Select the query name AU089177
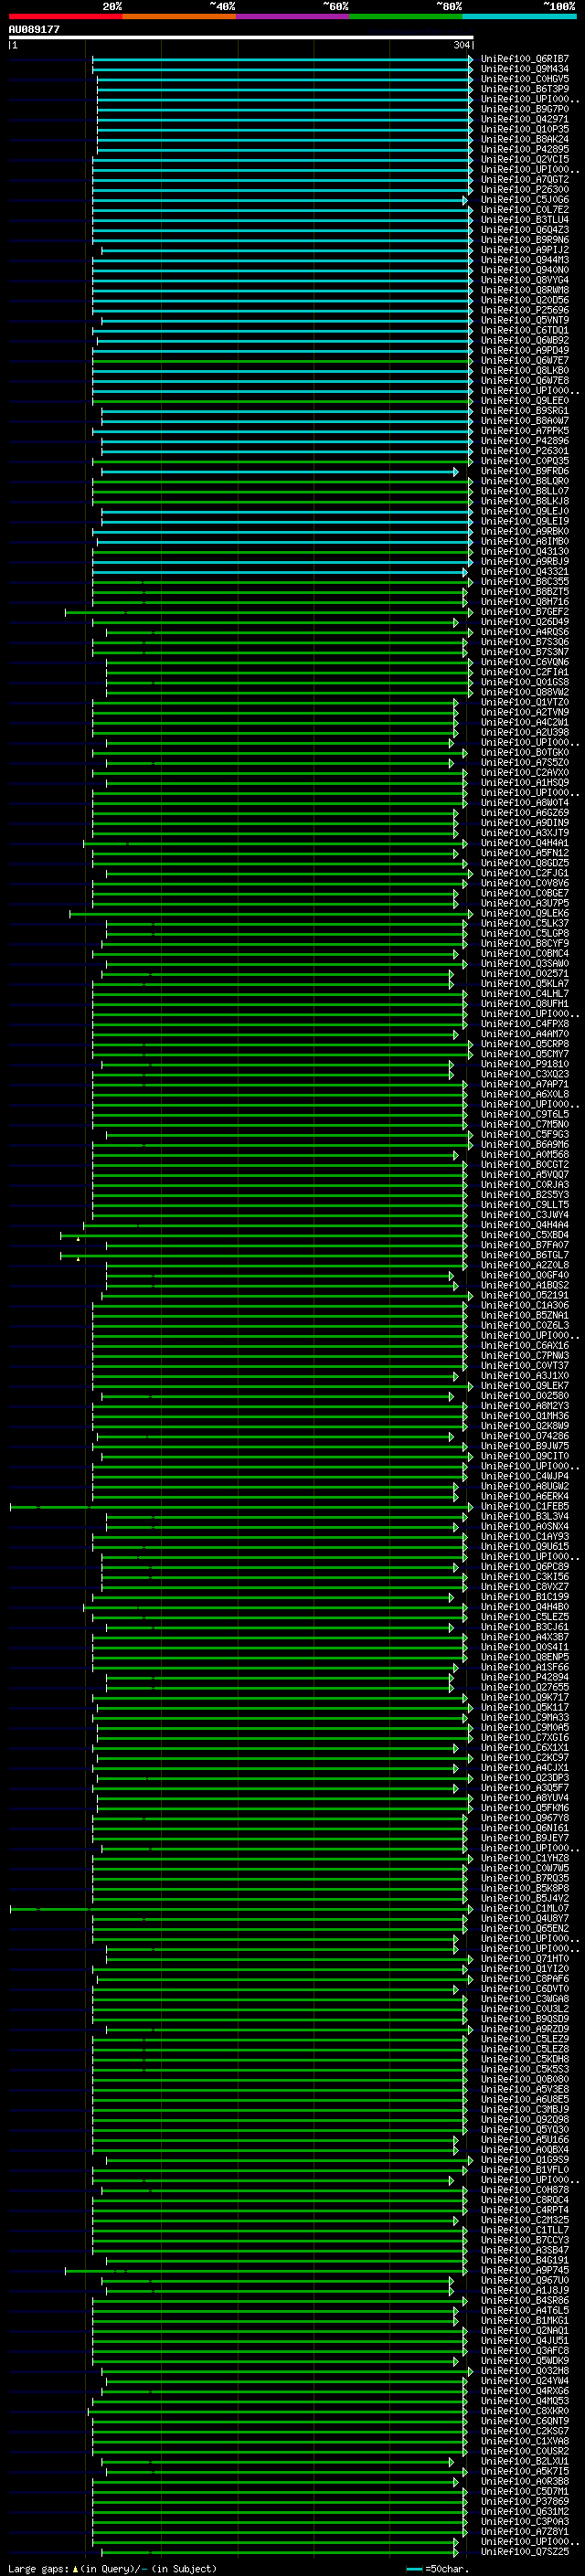The image size is (585, 2576). (34, 29)
